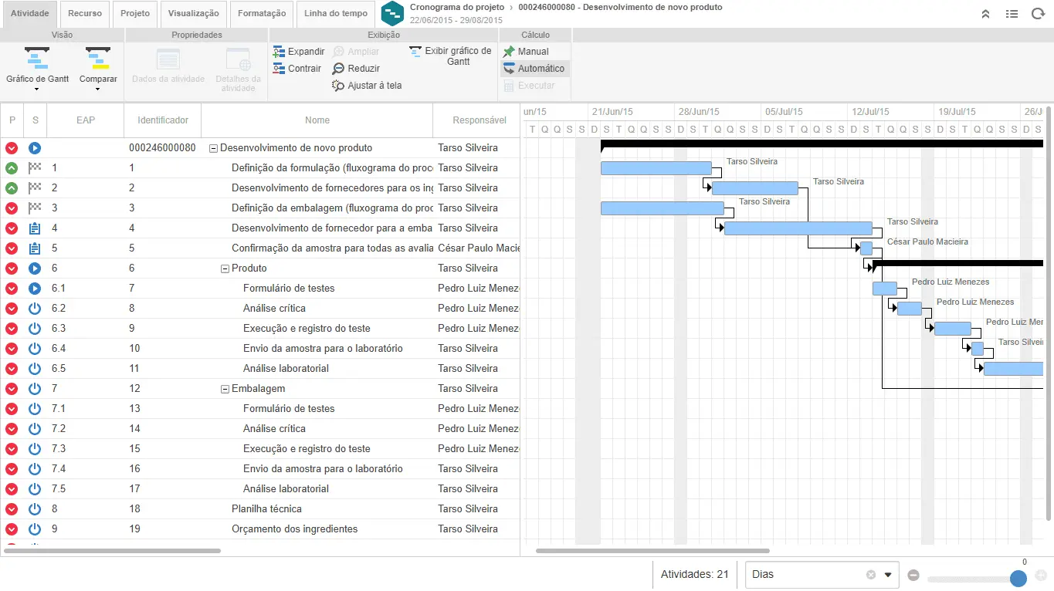The height and width of the screenshot is (591, 1054).
Task: Click identifier 17 cell for Análise laboratorial
Action: coord(163,489)
